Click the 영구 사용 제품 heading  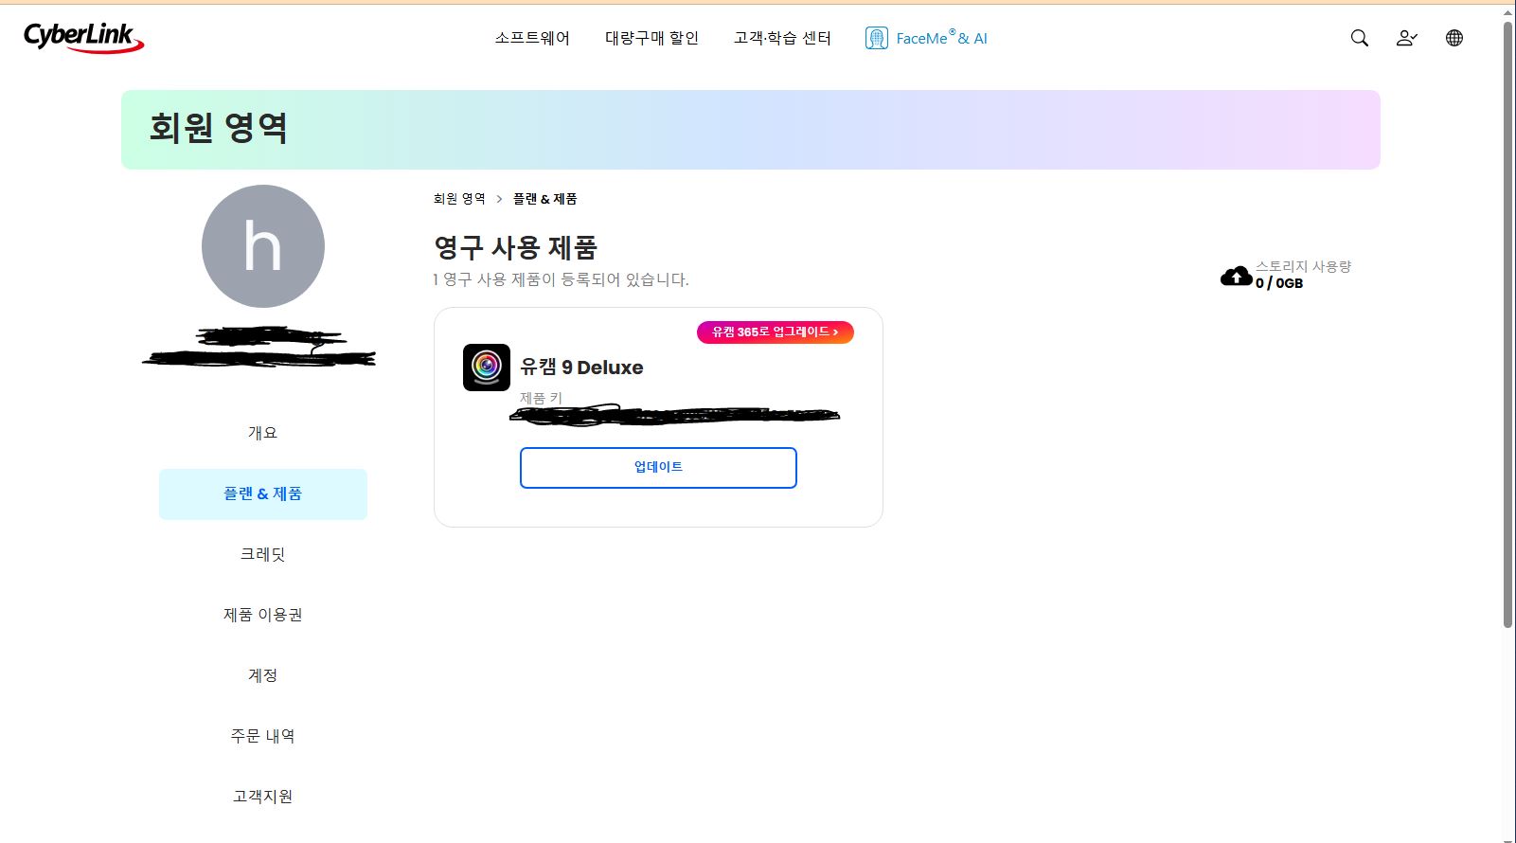click(x=515, y=248)
